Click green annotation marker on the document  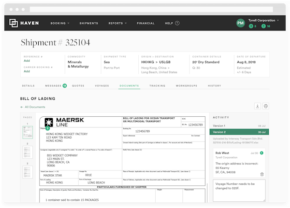coord(48,129)
